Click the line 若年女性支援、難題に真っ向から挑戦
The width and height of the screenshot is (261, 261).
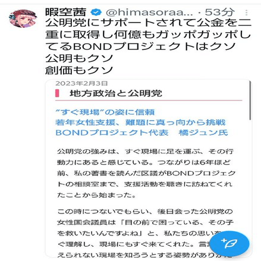click(140, 122)
